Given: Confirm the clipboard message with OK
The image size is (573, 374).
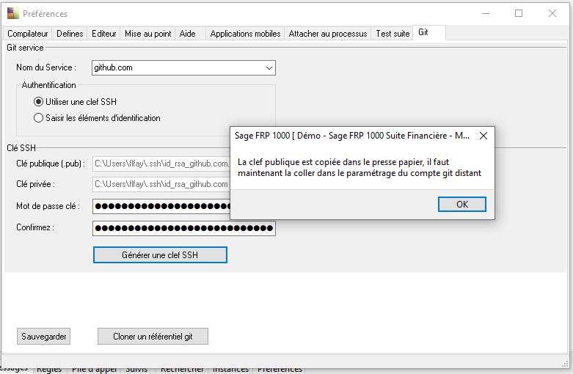Looking at the screenshot, I should 462,204.
